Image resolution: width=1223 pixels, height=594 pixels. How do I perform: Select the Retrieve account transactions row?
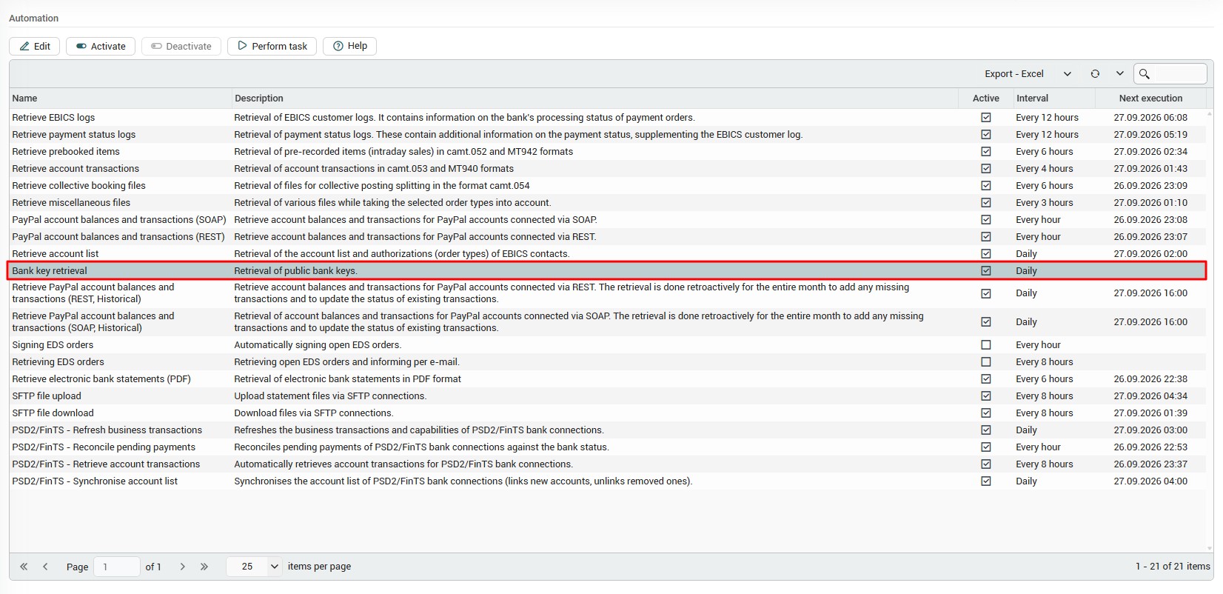[x=608, y=169]
